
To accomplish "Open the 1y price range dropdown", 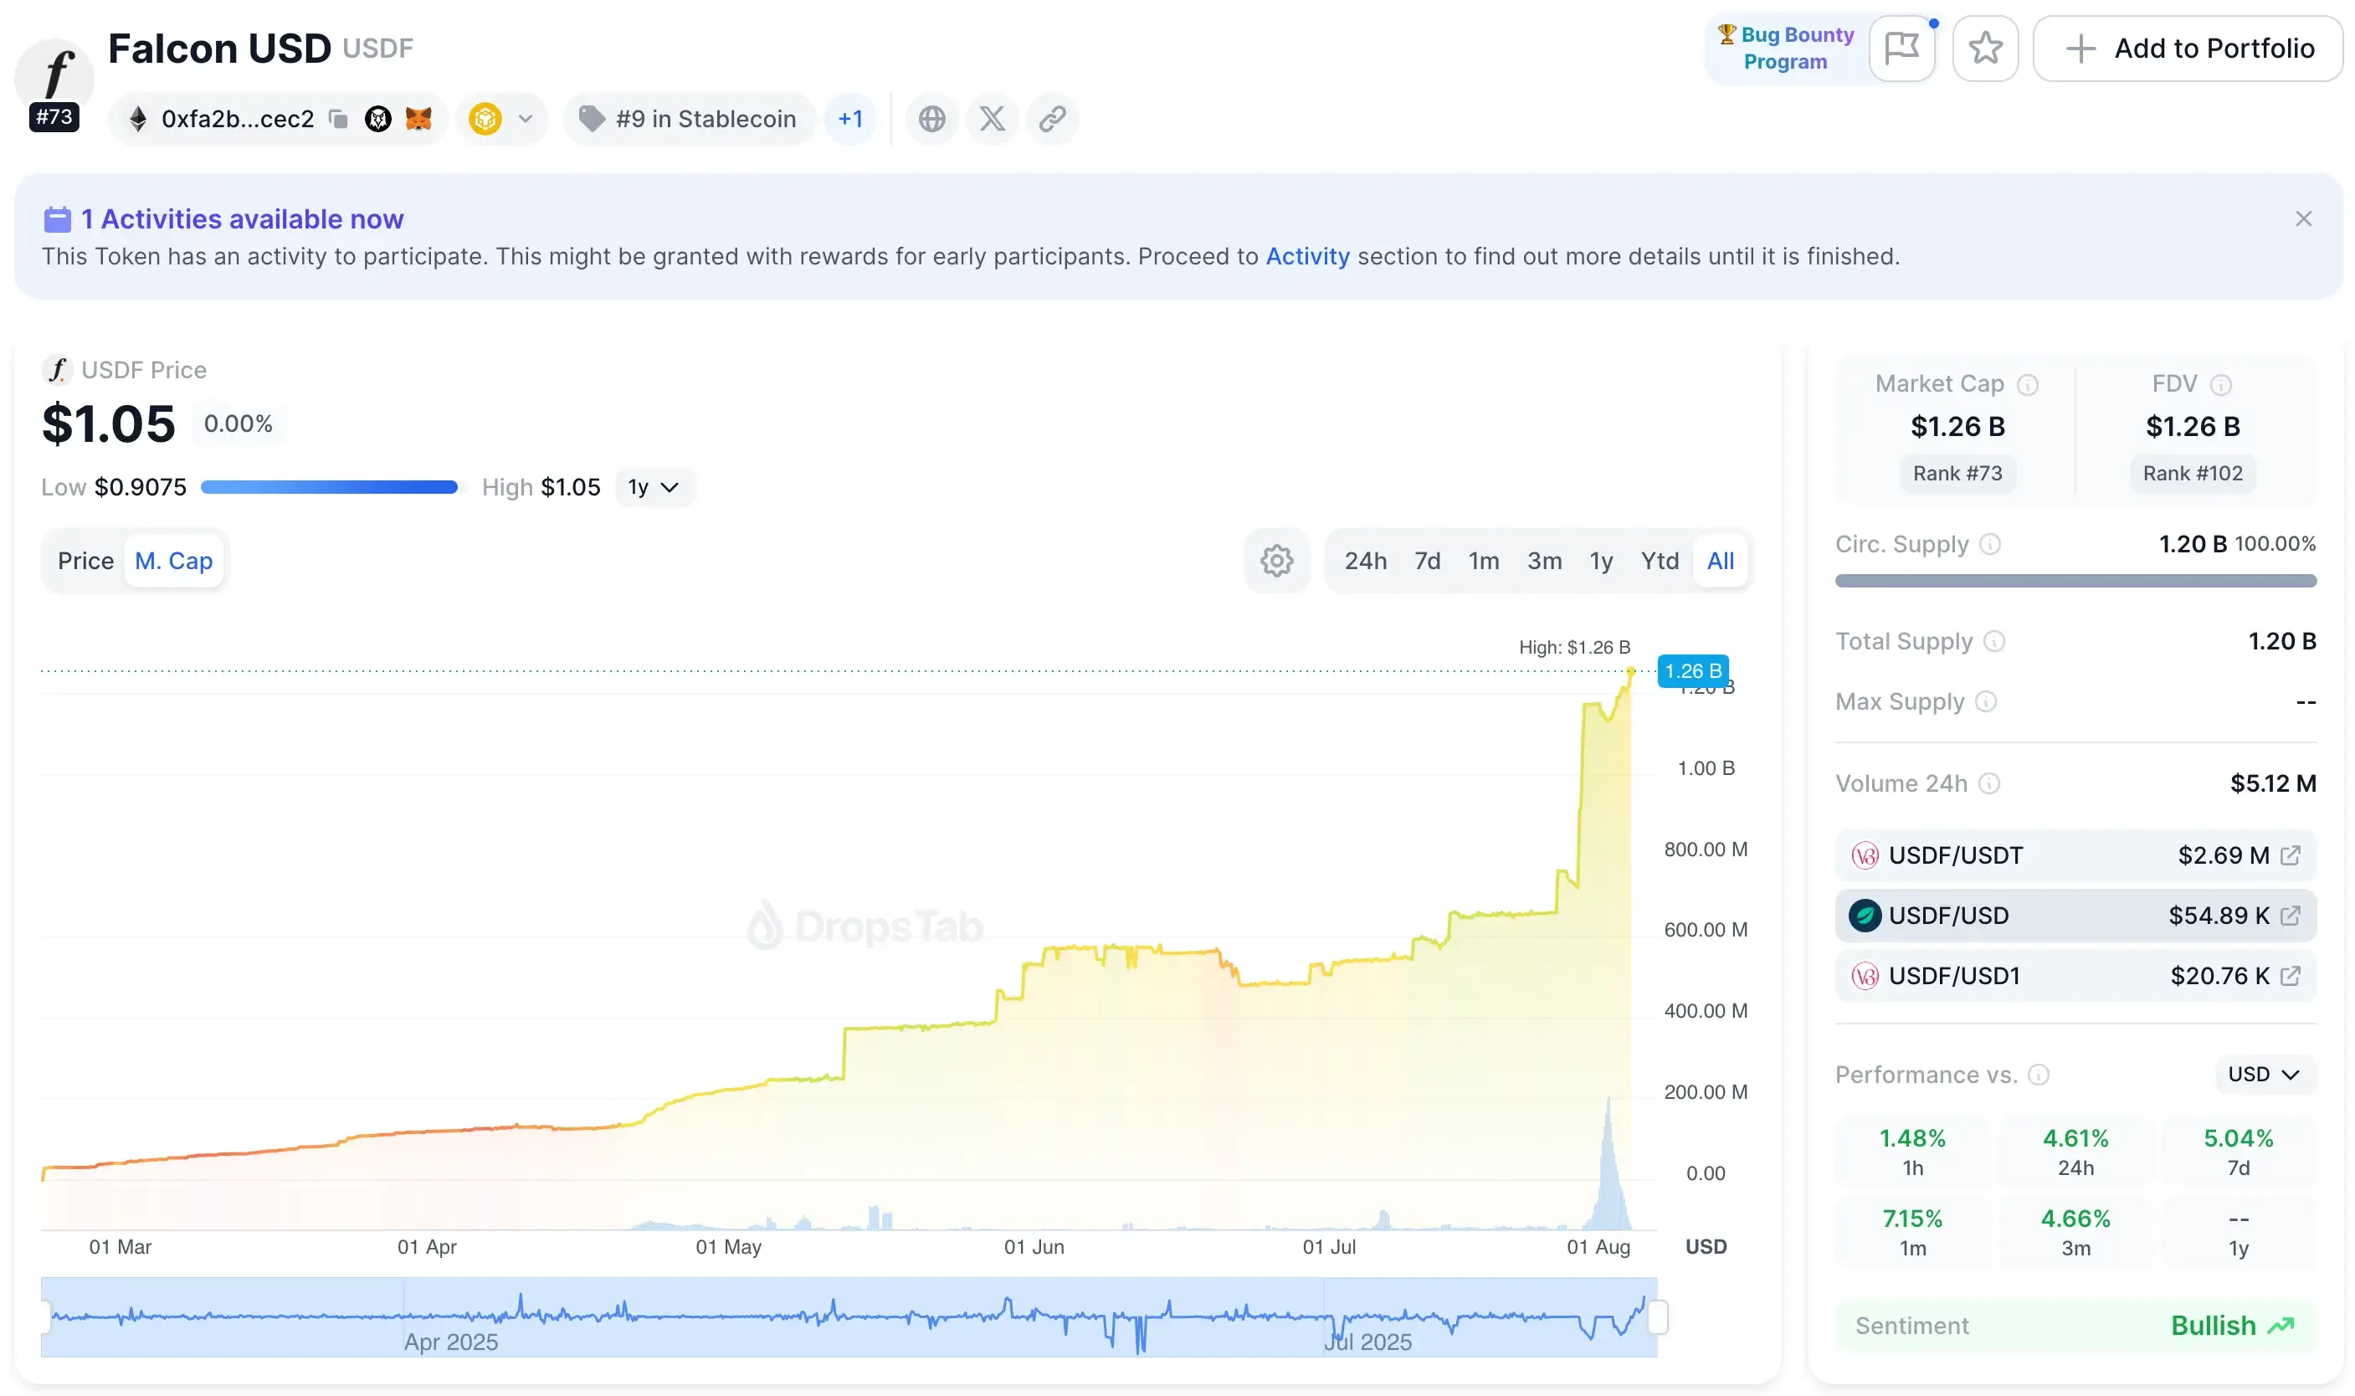I will pyautogui.click(x=654, y=486).
